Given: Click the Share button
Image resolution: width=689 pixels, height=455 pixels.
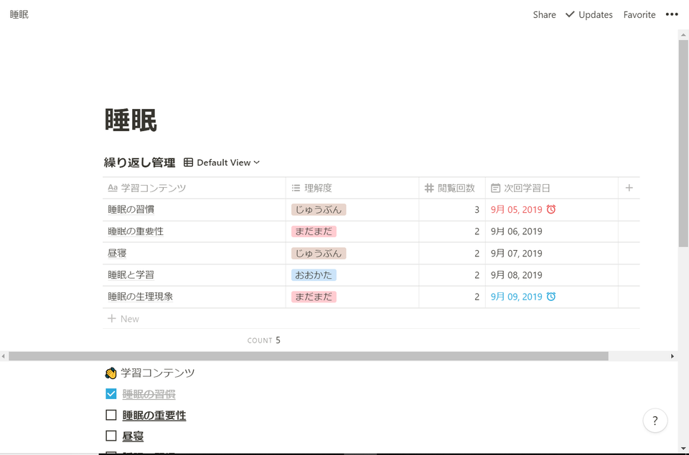Looking at the screenshot, I should (x=545, y=14).
